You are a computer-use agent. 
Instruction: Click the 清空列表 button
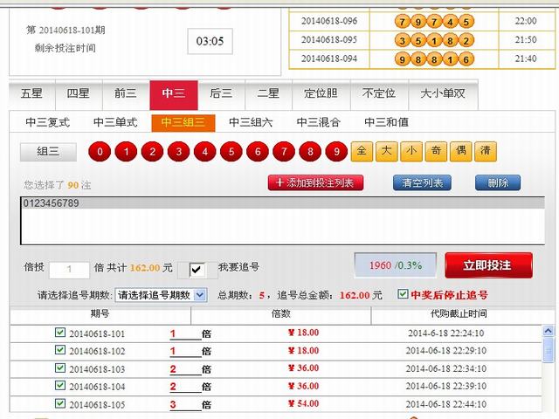click(x=423, y=182)
